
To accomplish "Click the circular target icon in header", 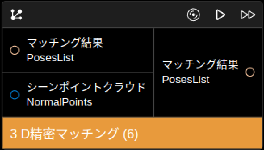I will (x=194, y=15).
